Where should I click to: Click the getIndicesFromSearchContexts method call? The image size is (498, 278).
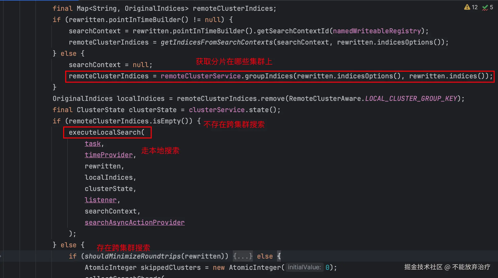pos(217,42)
